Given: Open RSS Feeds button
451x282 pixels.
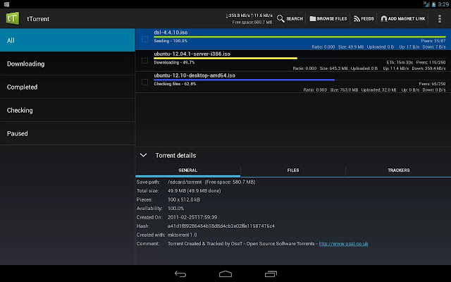Looking at the screenshot, I should click(x=364, y=19).
